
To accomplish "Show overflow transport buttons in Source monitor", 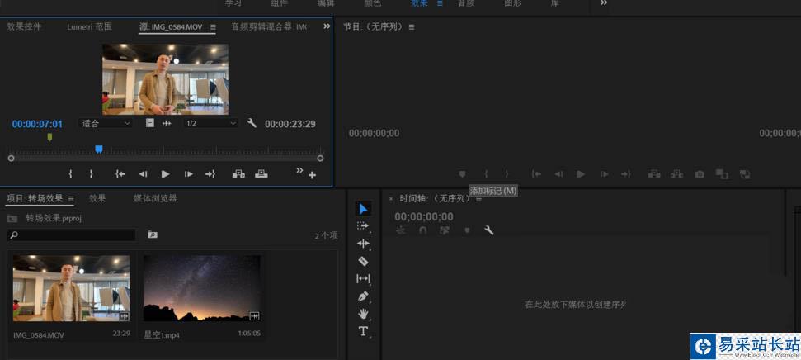I will tap(299, 170).
